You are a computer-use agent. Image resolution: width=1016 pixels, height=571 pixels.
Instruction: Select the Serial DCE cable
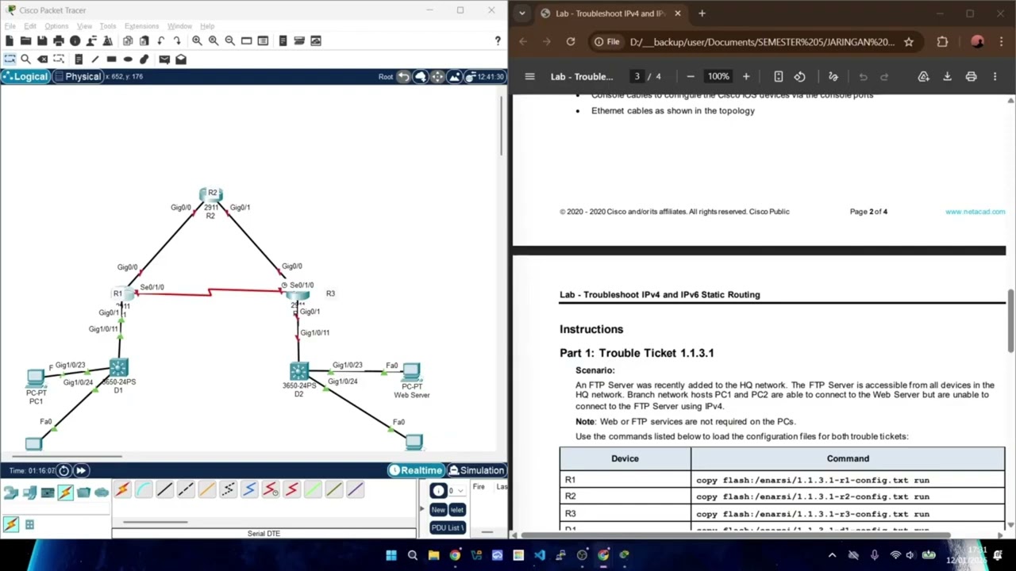(x=271, y=490)
